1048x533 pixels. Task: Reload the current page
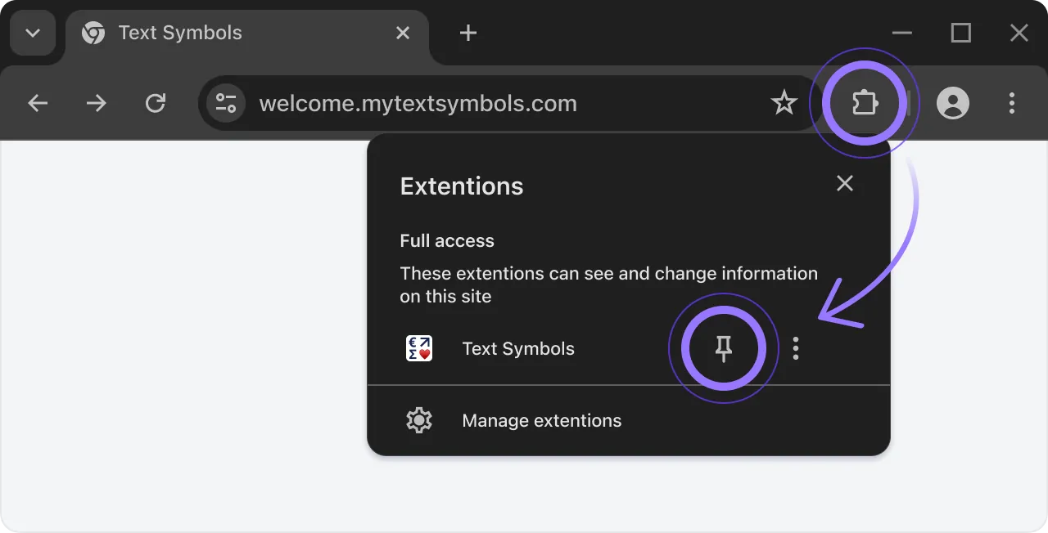click(156, 103)
